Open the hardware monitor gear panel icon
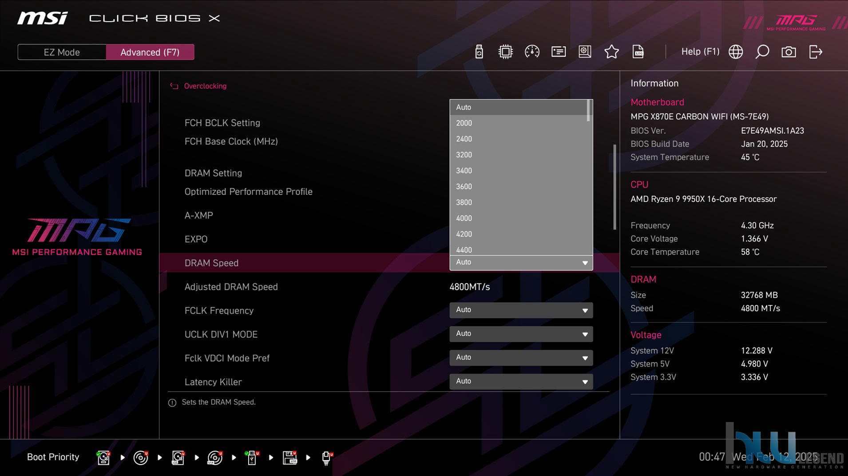848x476 pixels. coord(585,52)
